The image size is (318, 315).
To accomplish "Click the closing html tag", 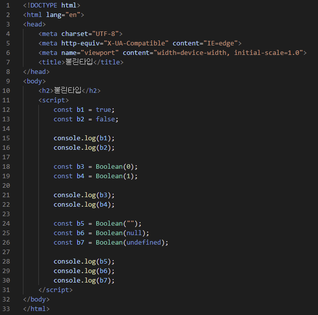I will [36, 309].
